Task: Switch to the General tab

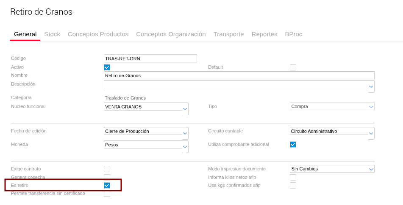Action: pyautogui.click(x=25, y=34)
